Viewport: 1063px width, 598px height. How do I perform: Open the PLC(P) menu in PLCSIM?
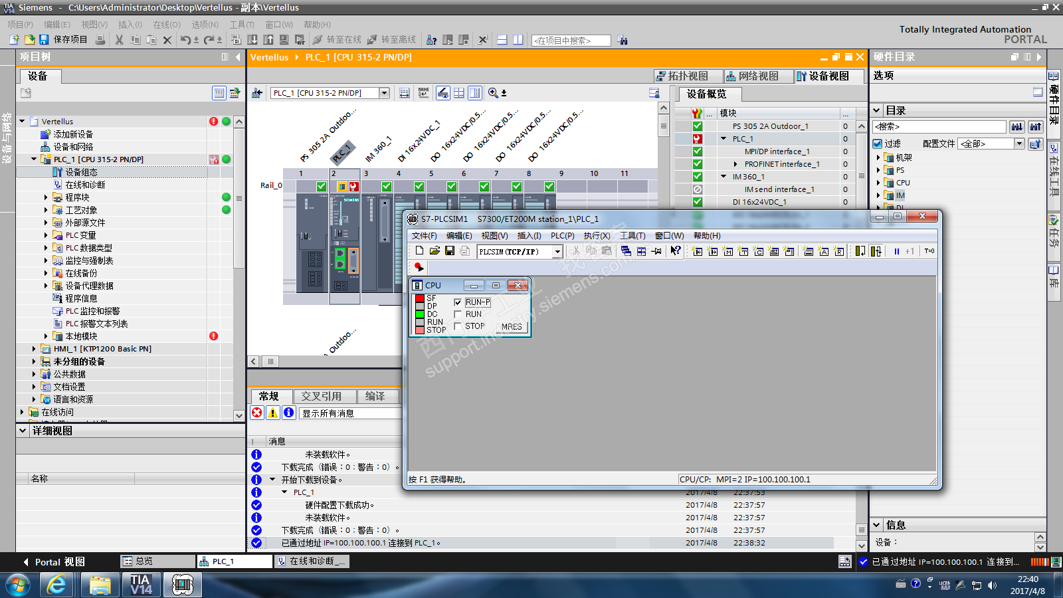point(562,236)
